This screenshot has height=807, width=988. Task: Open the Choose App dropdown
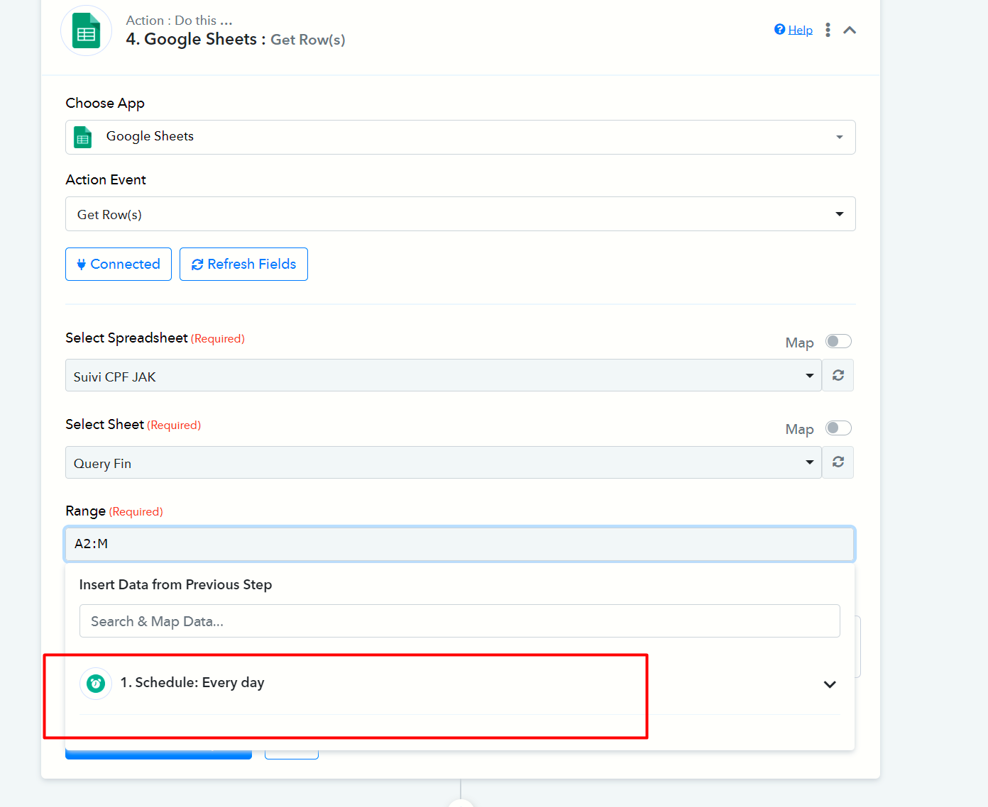[x=461, y=137]
